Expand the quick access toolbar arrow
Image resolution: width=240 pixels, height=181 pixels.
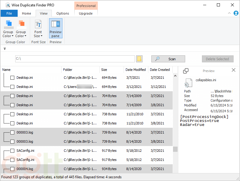tap(5, 49)
